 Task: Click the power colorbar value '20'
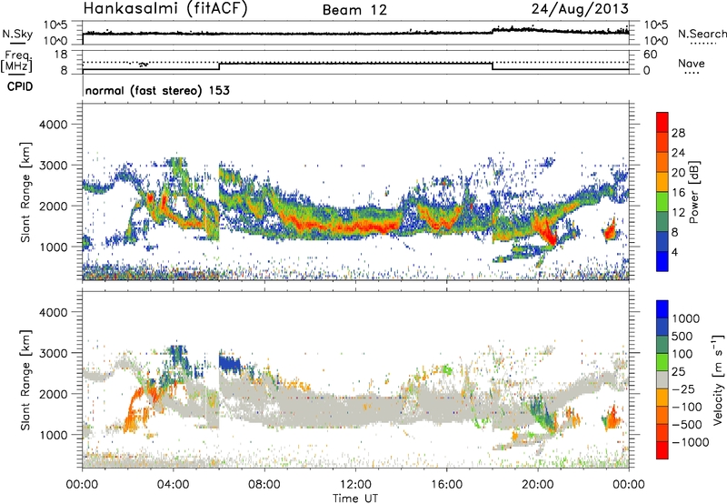click(678, 173)
